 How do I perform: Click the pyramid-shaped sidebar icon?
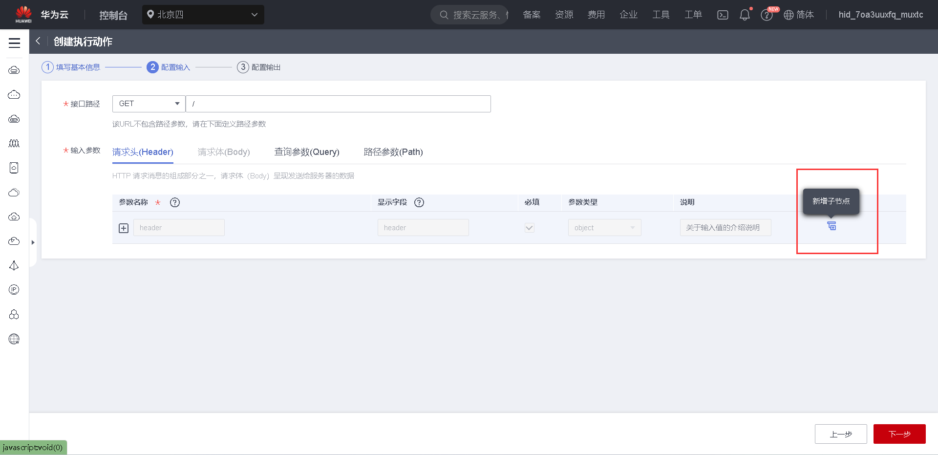coord(14,265)
